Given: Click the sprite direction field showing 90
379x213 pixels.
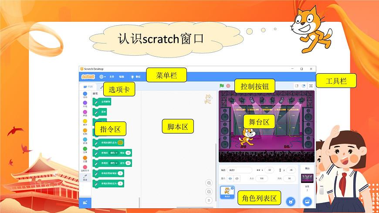Looking at the screenshot, I should 289,179.
